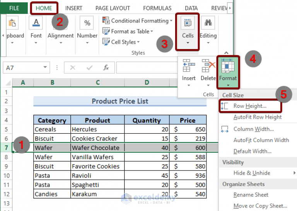This screenshot has width=297, height=211.
Task: Click the Candies cell
Action: pos(52,194)
